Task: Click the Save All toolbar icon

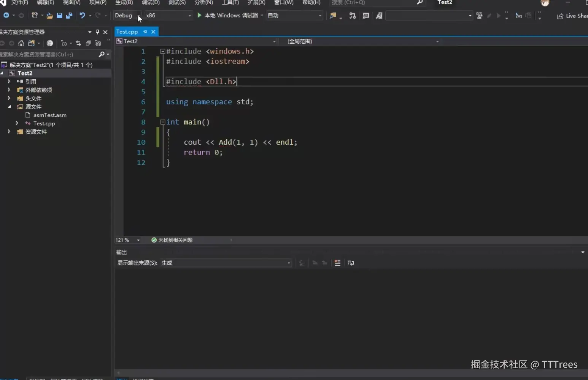Action: coord(69,16)
